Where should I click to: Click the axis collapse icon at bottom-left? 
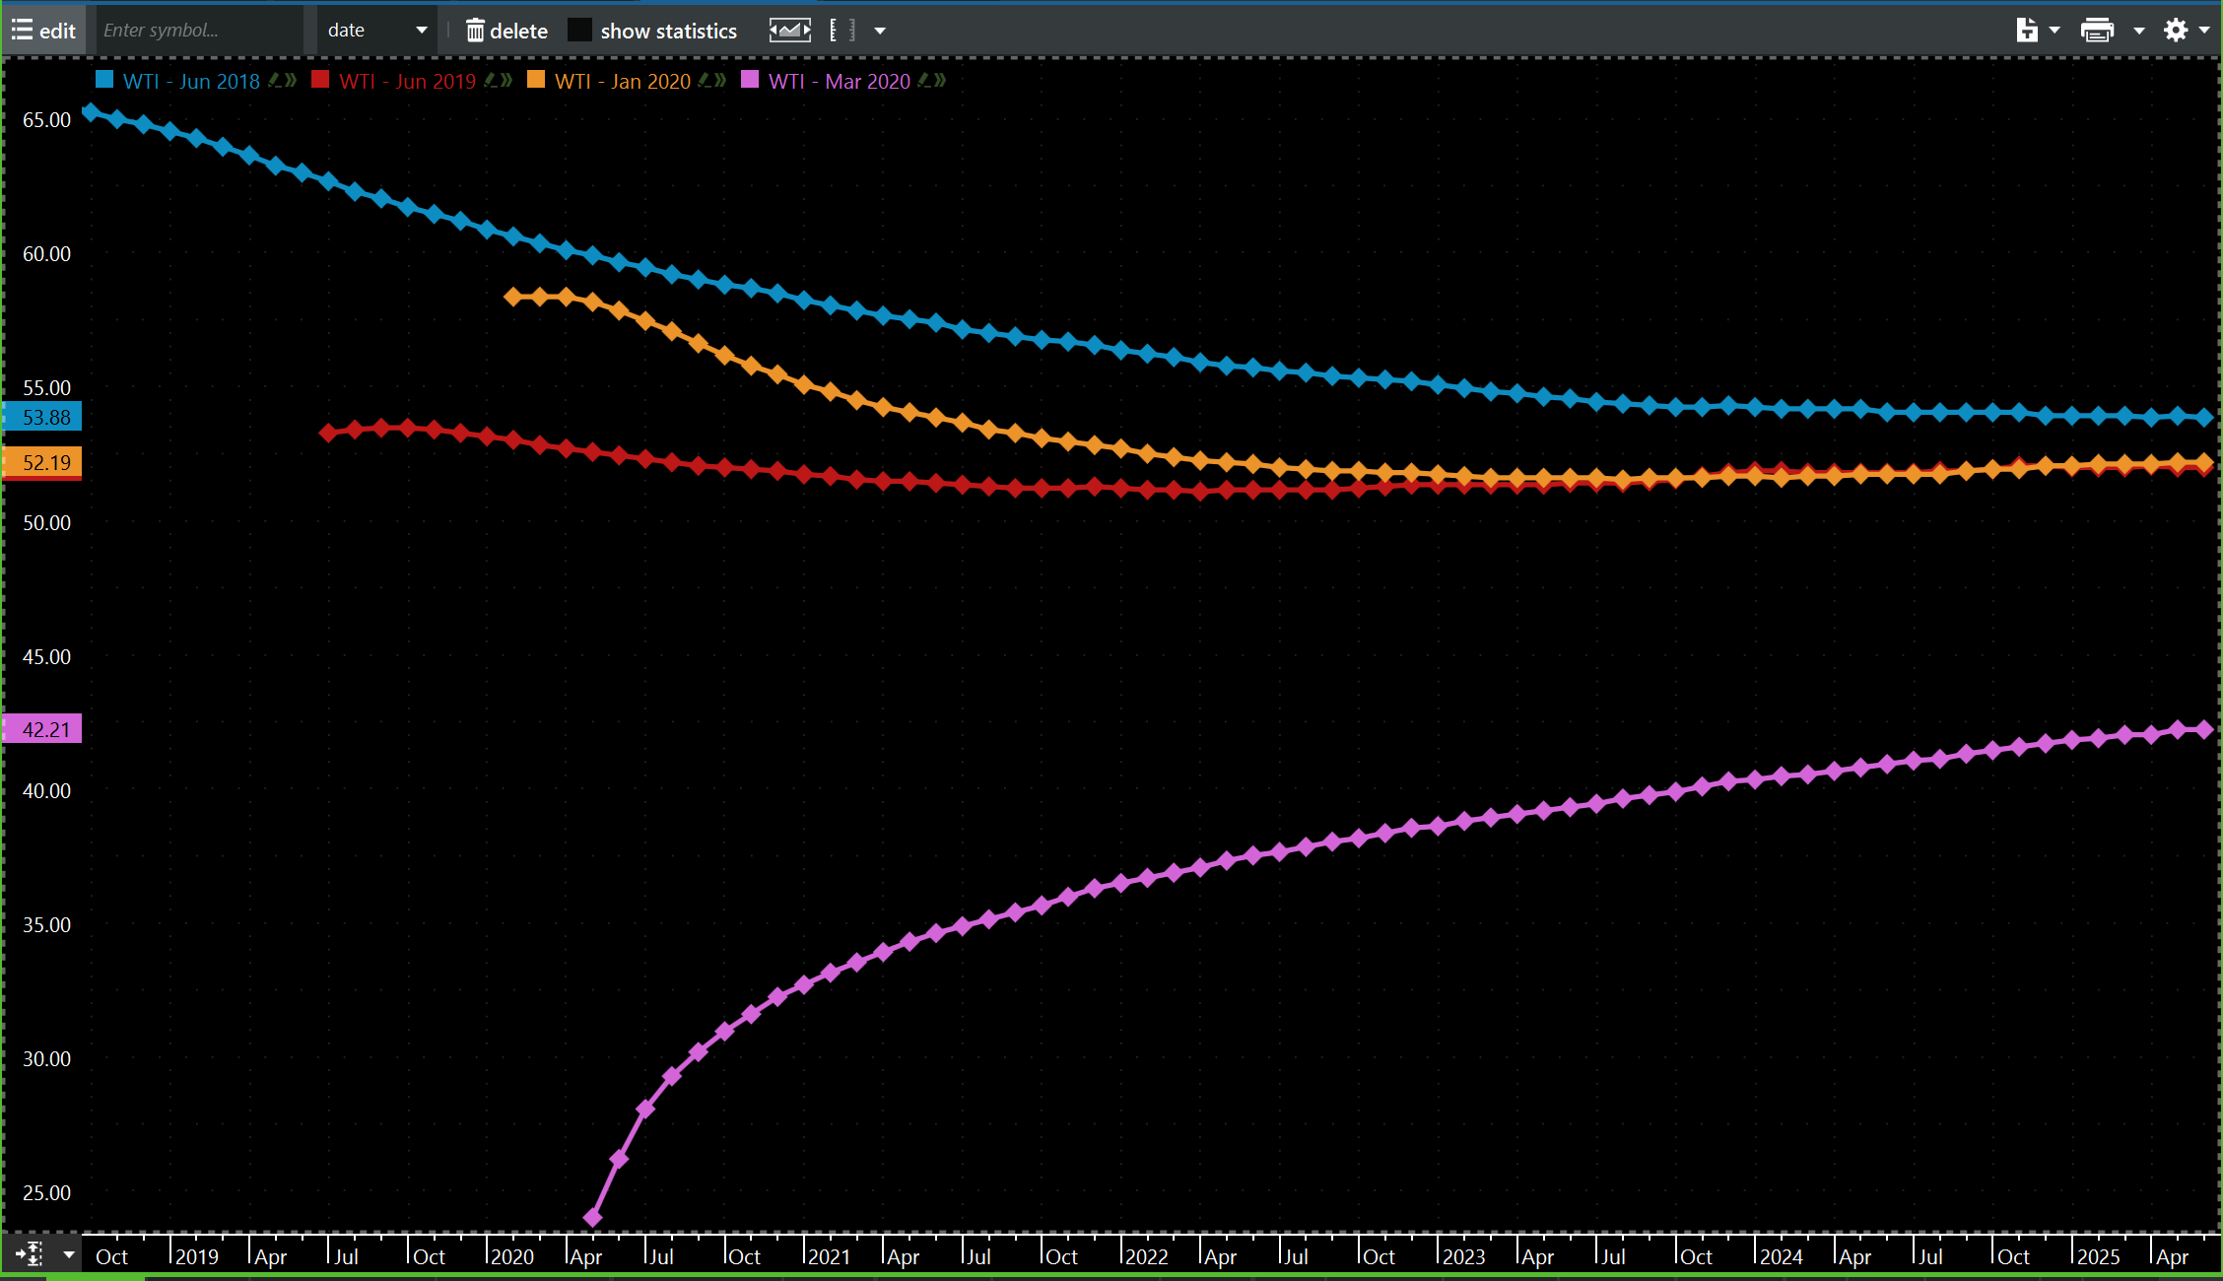[x=29, y=1254]
